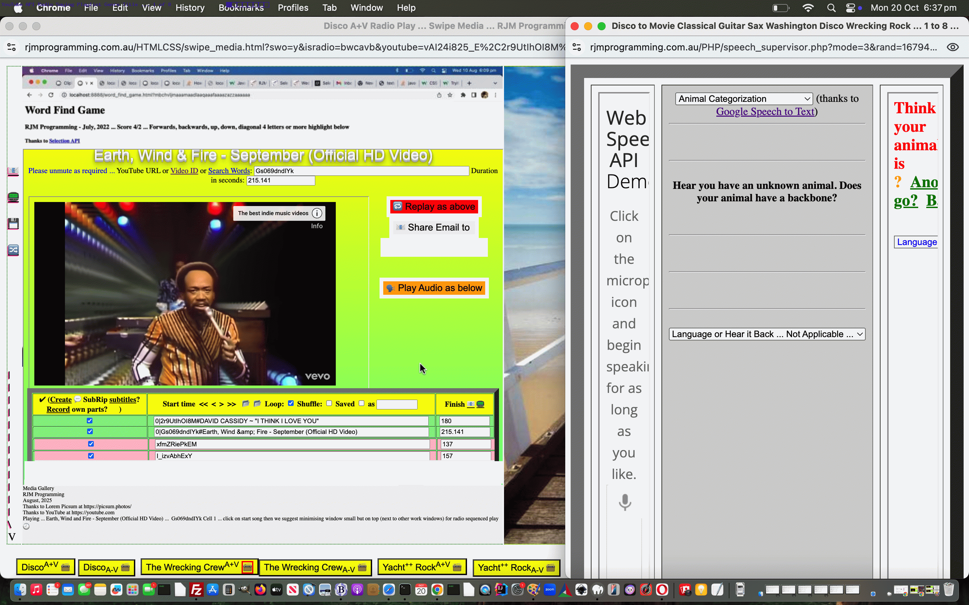This screenshot has height=605, width=969.
Task: Uncheck the Loop checkbox
Action: (x=291, y=403)
